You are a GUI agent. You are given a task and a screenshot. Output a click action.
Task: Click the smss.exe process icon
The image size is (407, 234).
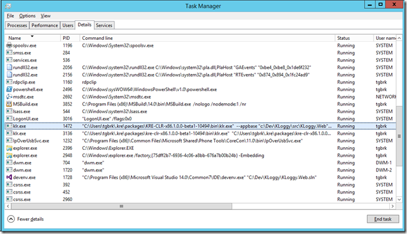(9, 52)
